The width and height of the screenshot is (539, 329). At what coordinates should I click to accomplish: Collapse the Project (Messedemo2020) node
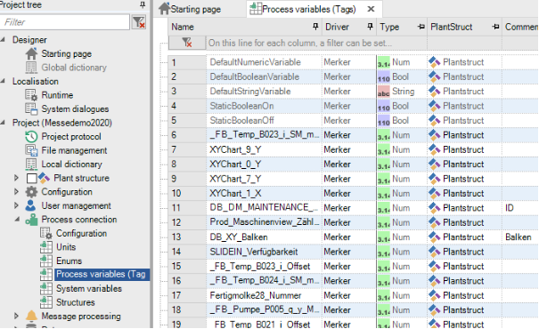tap(3, 123)
